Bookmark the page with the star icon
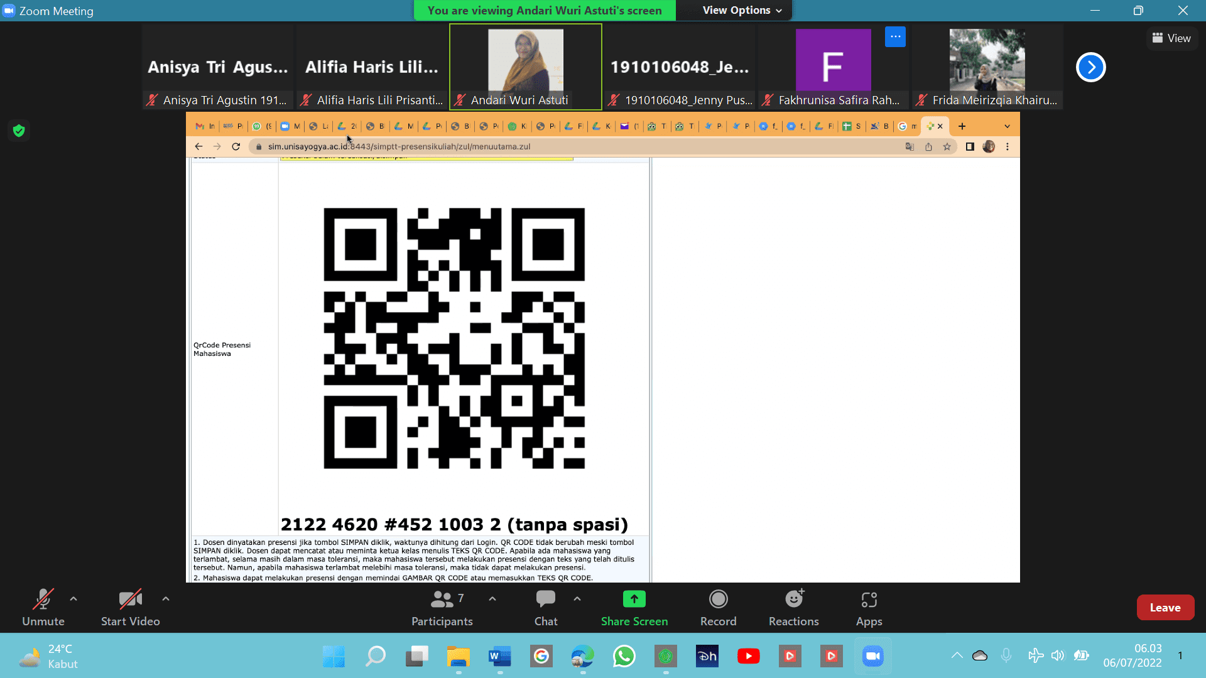 tap(947, 147)
